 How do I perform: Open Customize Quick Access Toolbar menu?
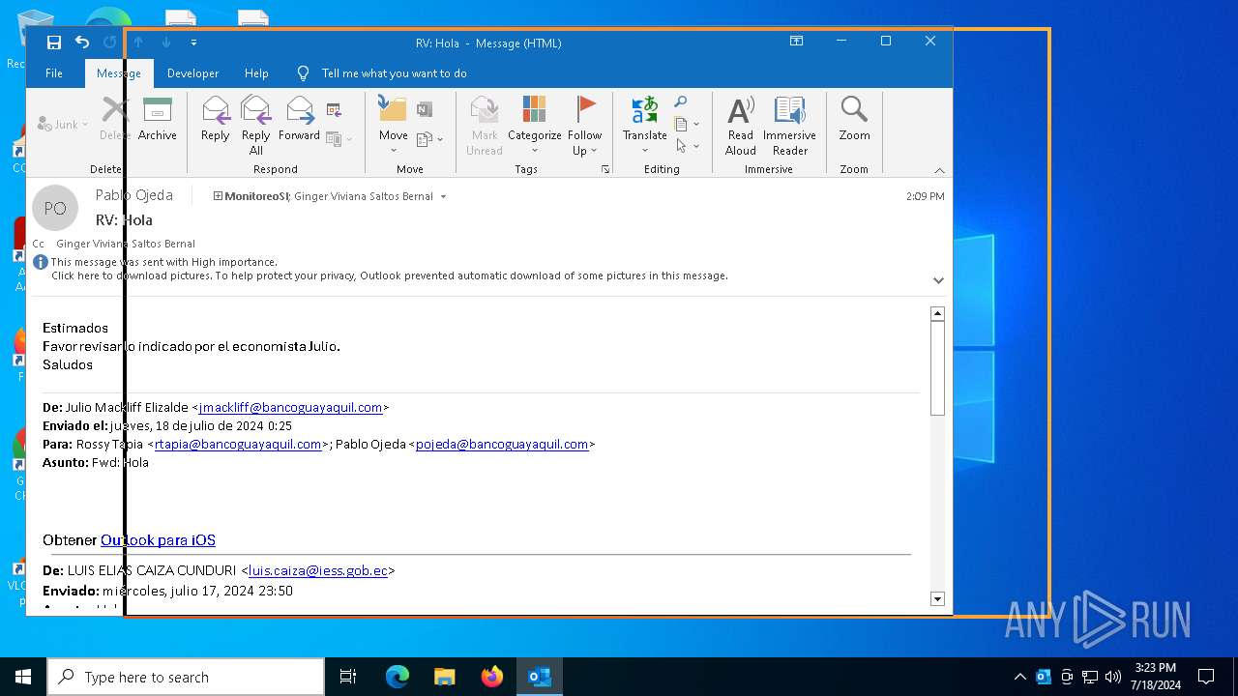[x=193, y=43]
